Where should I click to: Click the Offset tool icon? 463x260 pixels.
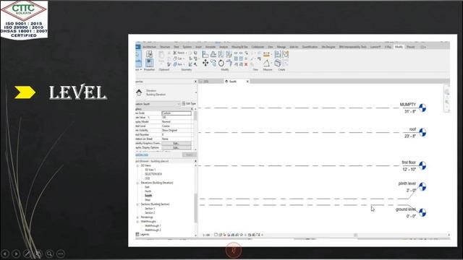pyautogui.click(x=213, y=54)
